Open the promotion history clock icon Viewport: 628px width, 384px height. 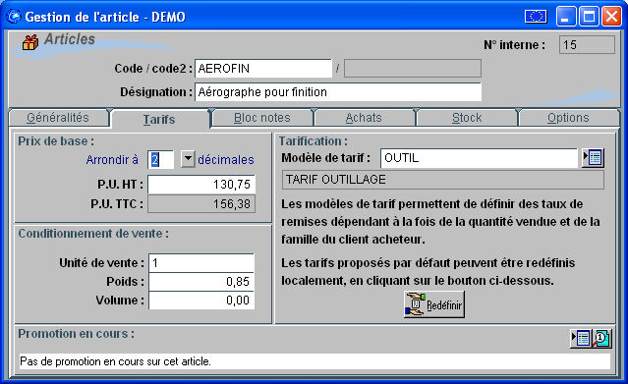tap(601, 339)
